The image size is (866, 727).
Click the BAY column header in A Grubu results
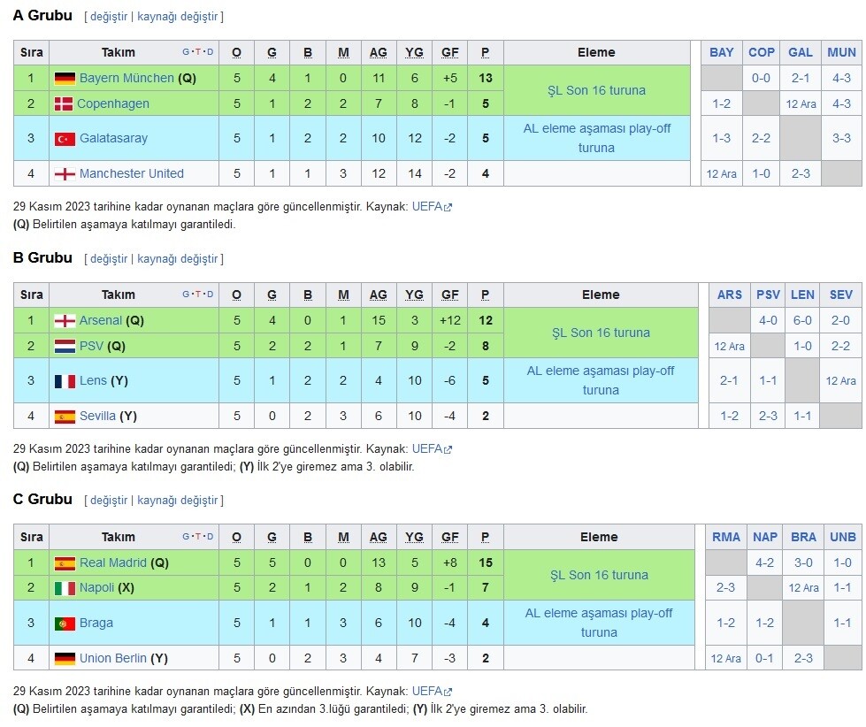(721, 52)
